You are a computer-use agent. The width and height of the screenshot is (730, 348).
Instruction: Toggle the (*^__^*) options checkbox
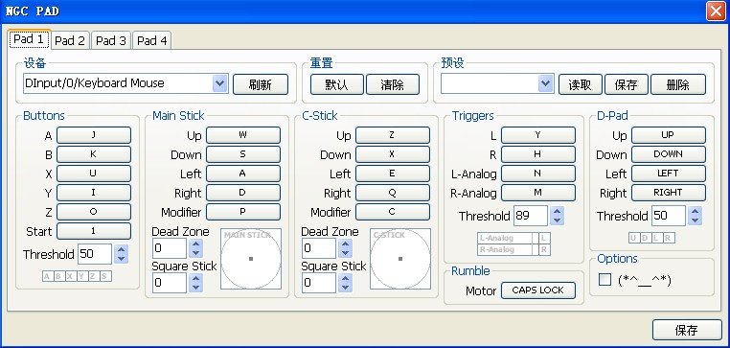[x=605, y=280]
